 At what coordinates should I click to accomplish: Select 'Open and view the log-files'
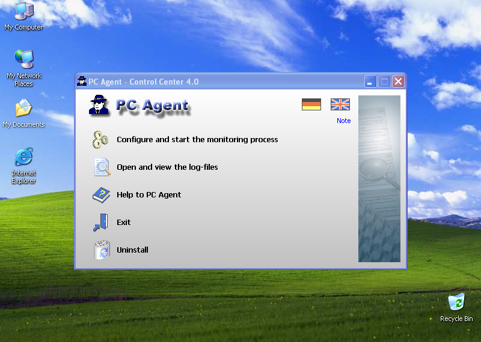point(167,167)
